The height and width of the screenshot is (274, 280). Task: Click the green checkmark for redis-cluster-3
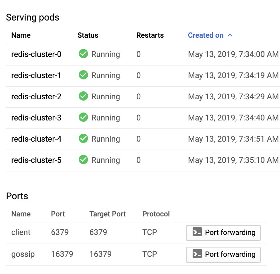[x=83, y=117]
